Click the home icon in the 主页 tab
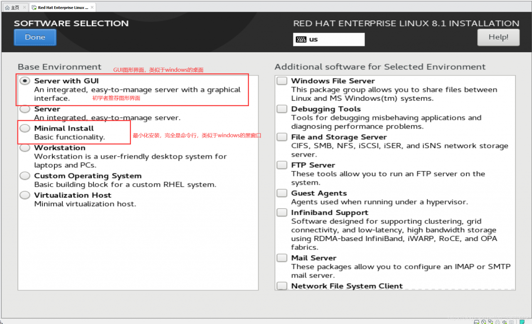532x324 pixels. coord(7,7)
